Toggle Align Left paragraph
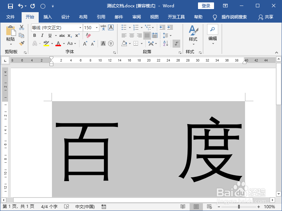This screenshot has width=282, height=211. 124,35
